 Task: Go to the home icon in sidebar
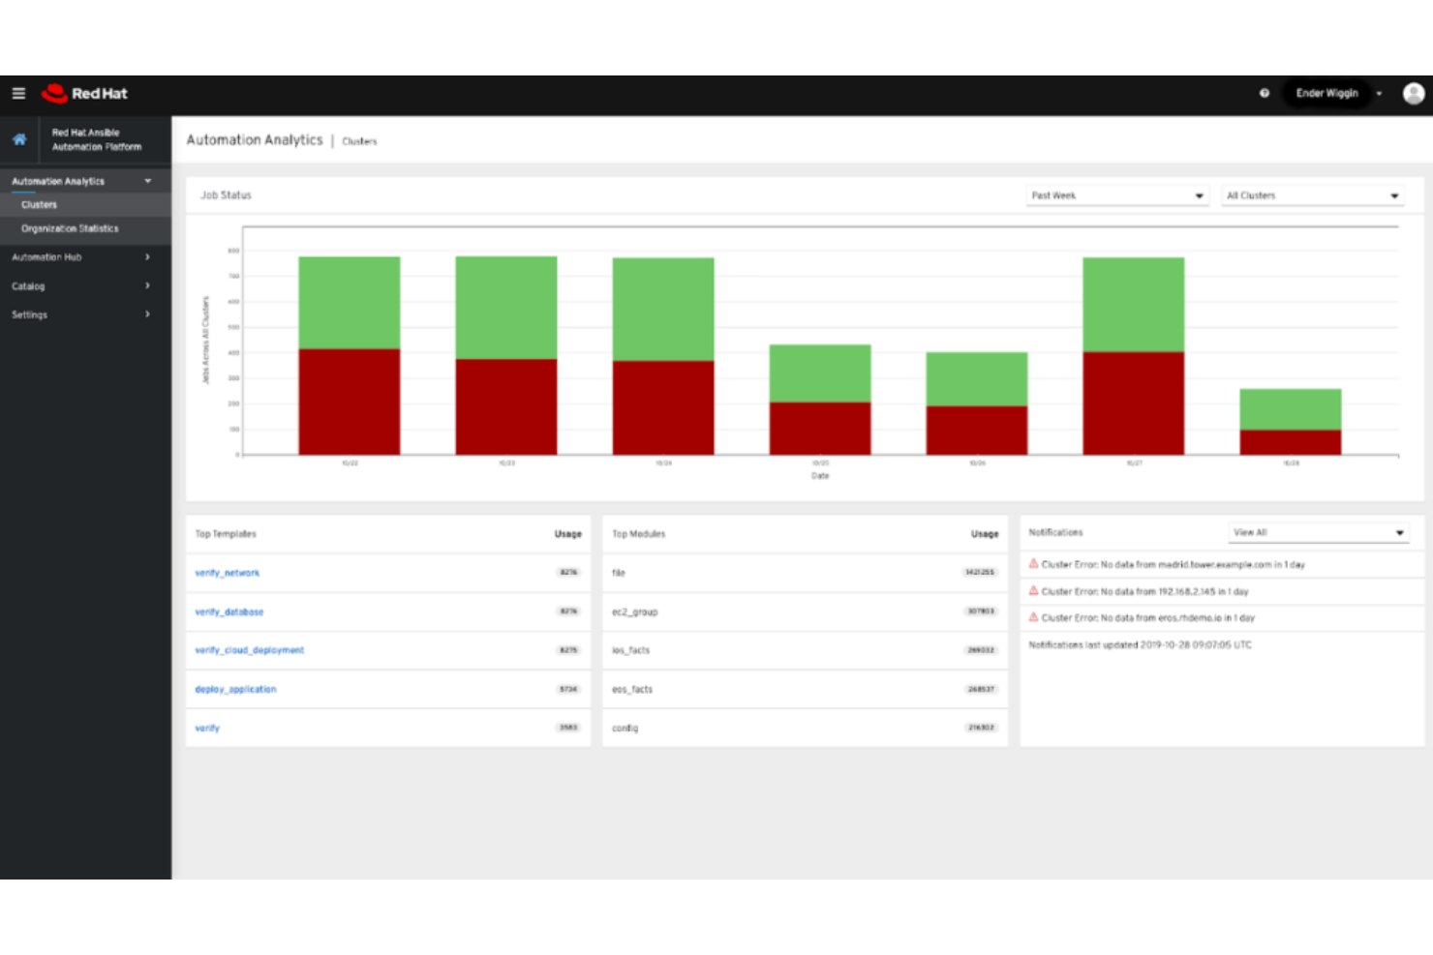click(19, 139)
